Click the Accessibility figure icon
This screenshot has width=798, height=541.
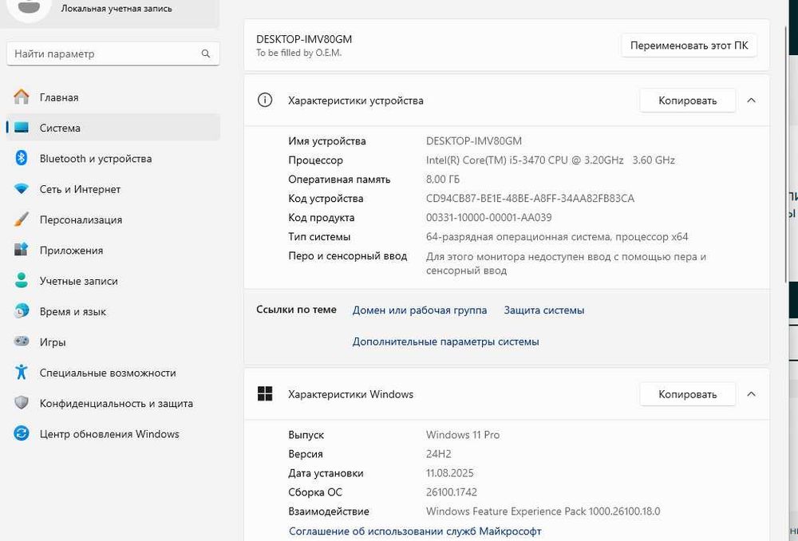[22, 373]
